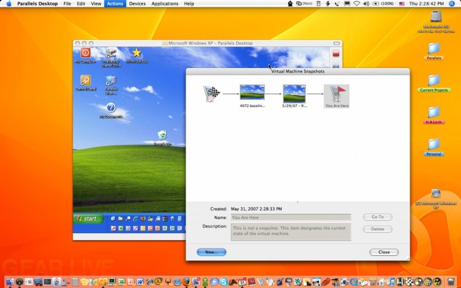Click Dashboard gauge icon in the Dock

(20, 282)
